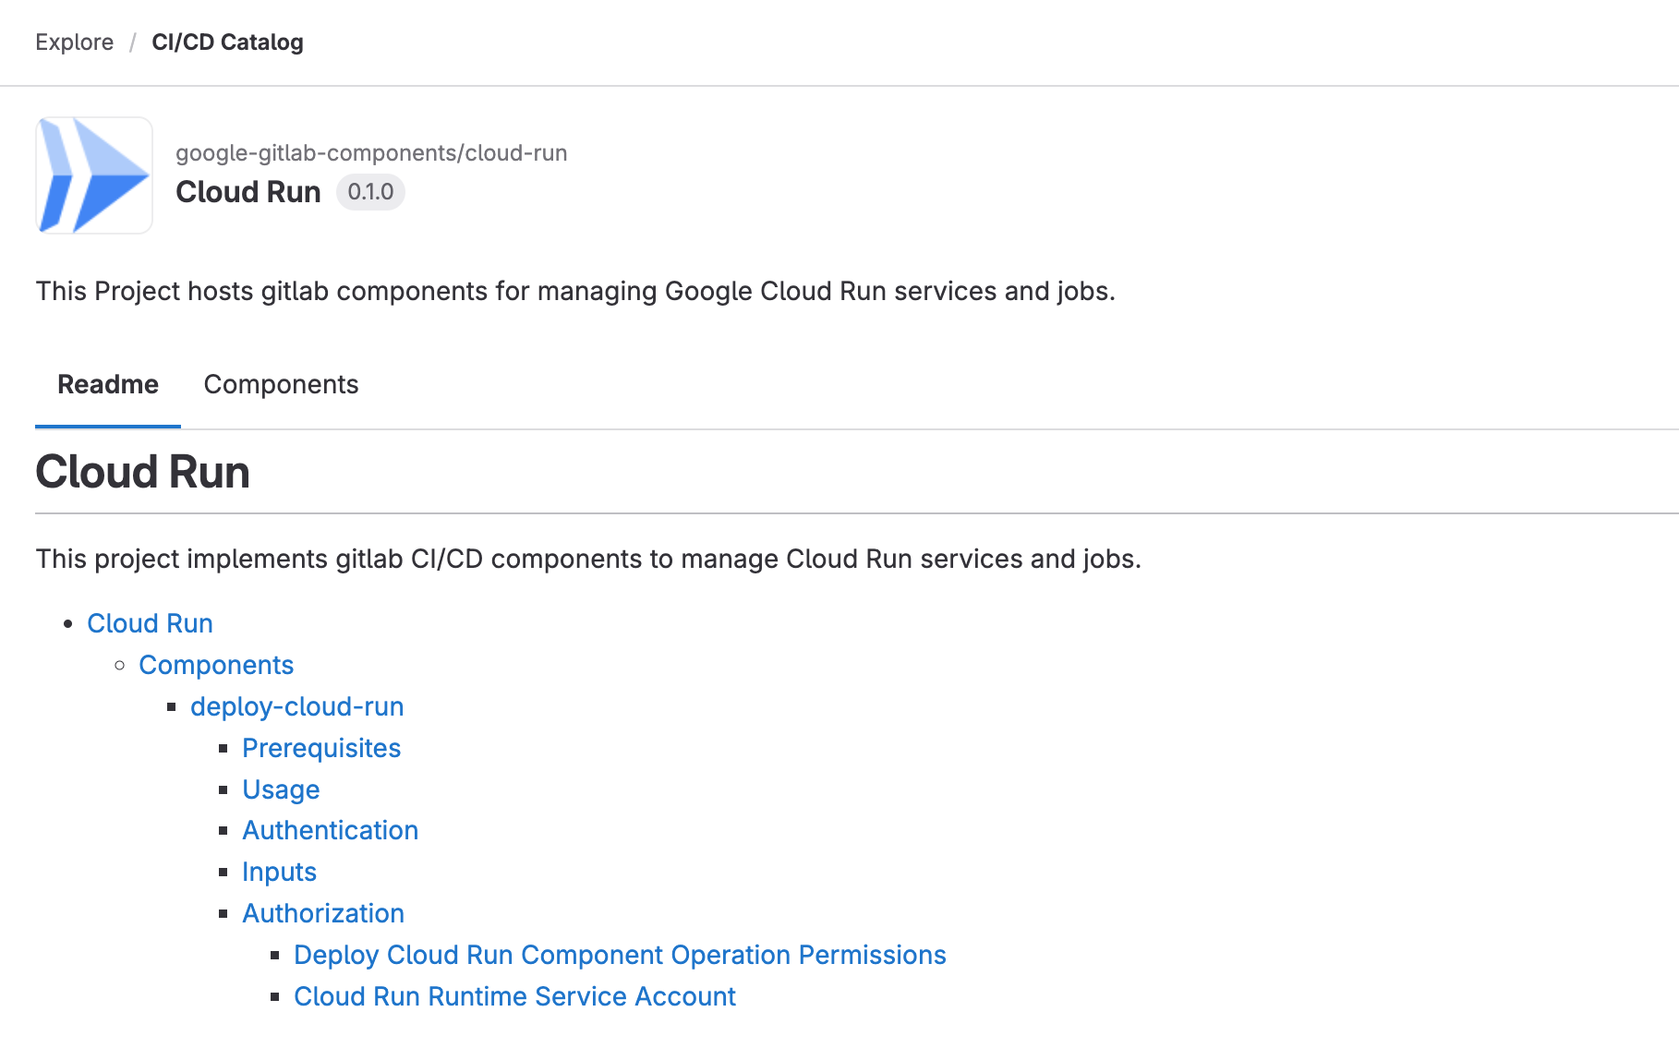Jump to Cloud Run table-of-contents link
The height and width of the screenshot is (1060, 1679).
point(150,623)
